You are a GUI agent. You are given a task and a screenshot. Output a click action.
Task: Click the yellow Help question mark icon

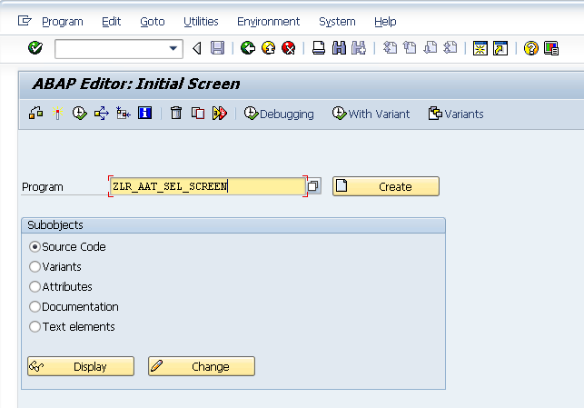[x=530, y=48]
